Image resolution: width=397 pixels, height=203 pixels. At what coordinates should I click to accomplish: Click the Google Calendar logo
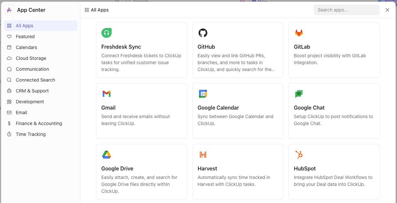pos(203,94)
